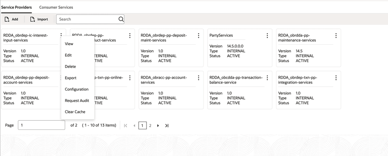Viewport: 388px width, 156px height.
Task: Select View from the context menu
Action: 69,44
